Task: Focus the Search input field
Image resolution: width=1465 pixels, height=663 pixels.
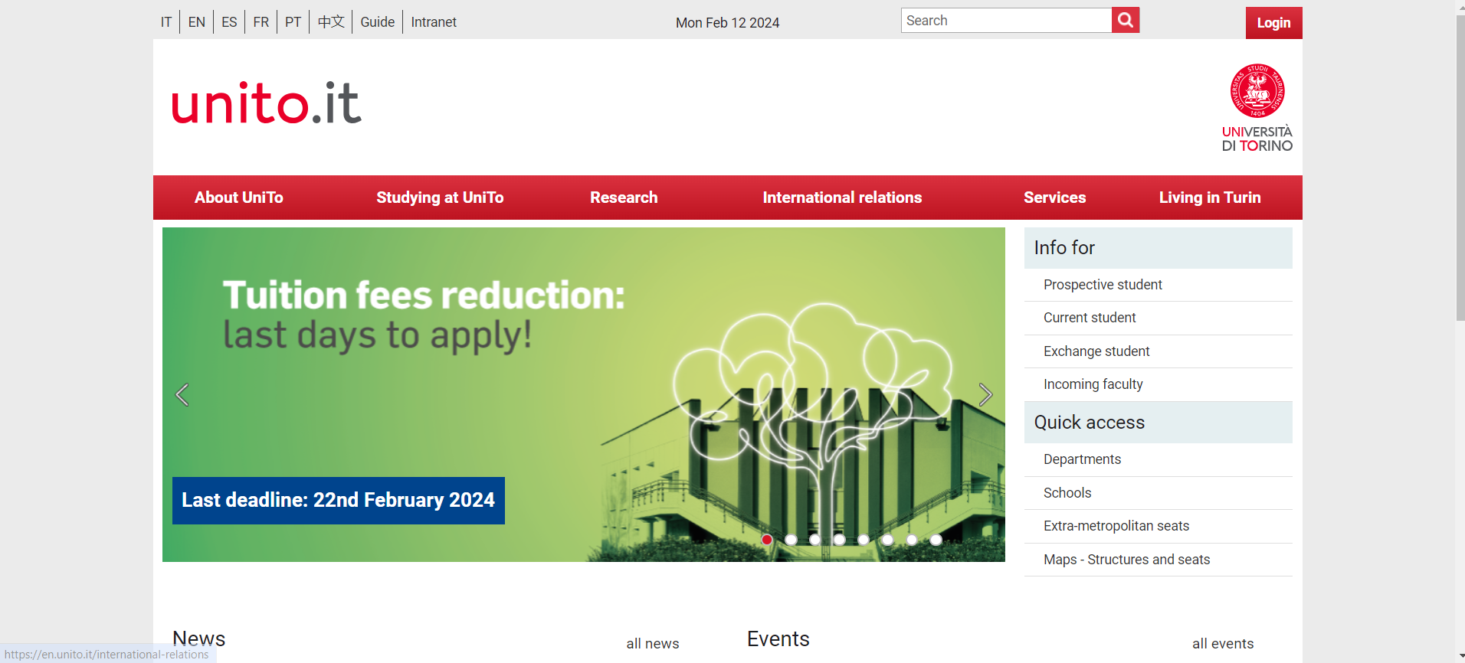Action: click(1006, 21)
